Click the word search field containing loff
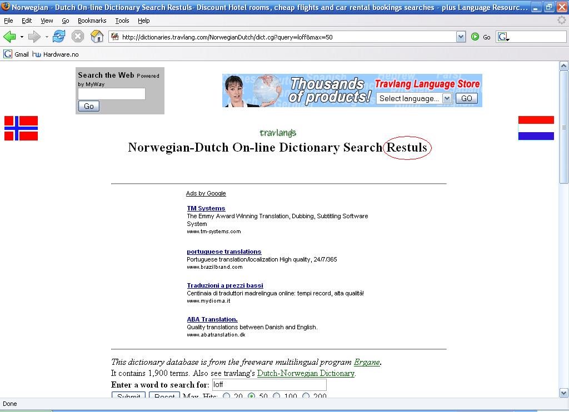The image size is (569, 412). pyautogui.click(x=269, y=385)
